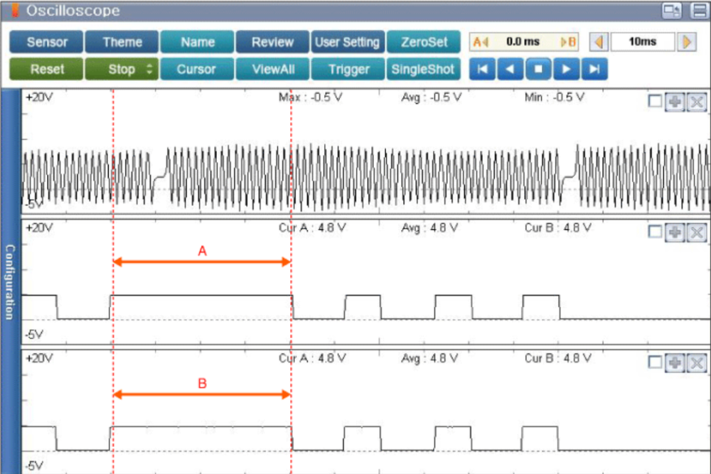711x474 pixels.
Task: Expand the Configuration side panel
Action: click(10, 282)
